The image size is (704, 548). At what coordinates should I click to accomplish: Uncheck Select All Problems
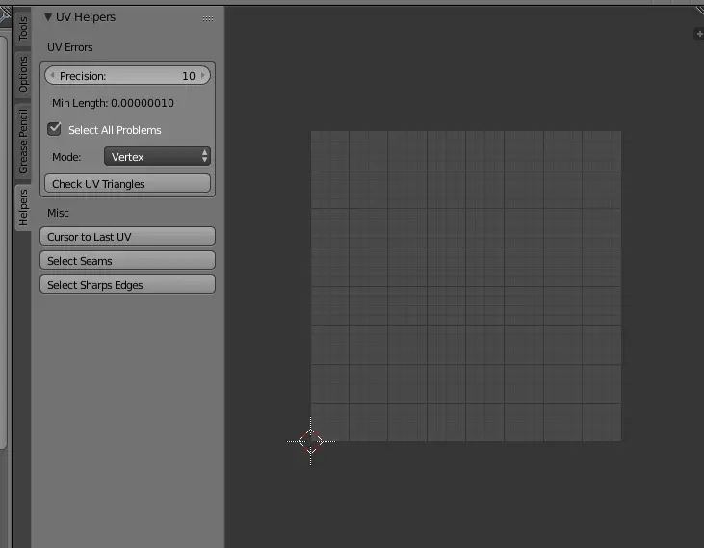click(x=55, y=129)
